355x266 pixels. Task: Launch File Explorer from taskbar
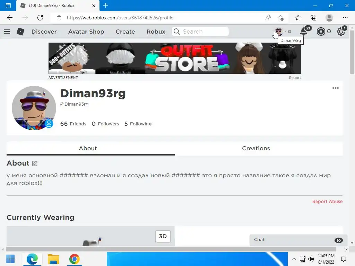click(x=53, y=259)
